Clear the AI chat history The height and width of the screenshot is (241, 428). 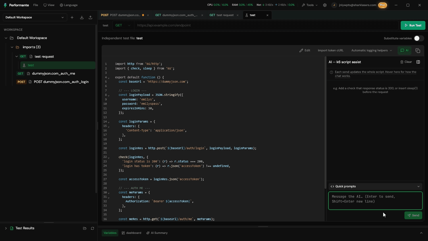[406, 62]
